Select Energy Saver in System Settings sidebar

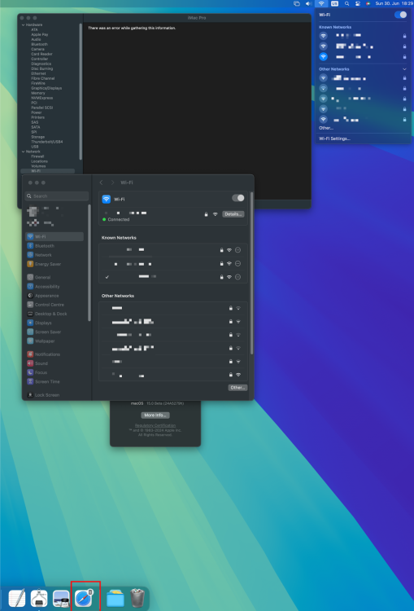[x=54, y=264]
